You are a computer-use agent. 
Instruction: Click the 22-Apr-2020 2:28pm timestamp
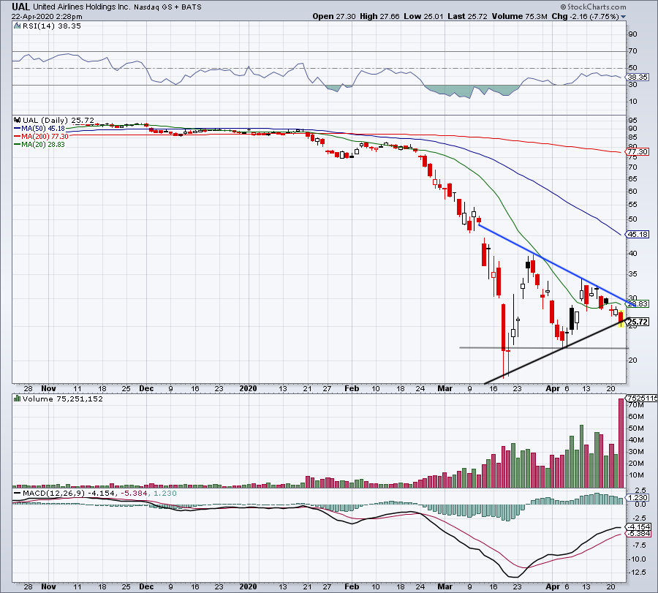47,17
